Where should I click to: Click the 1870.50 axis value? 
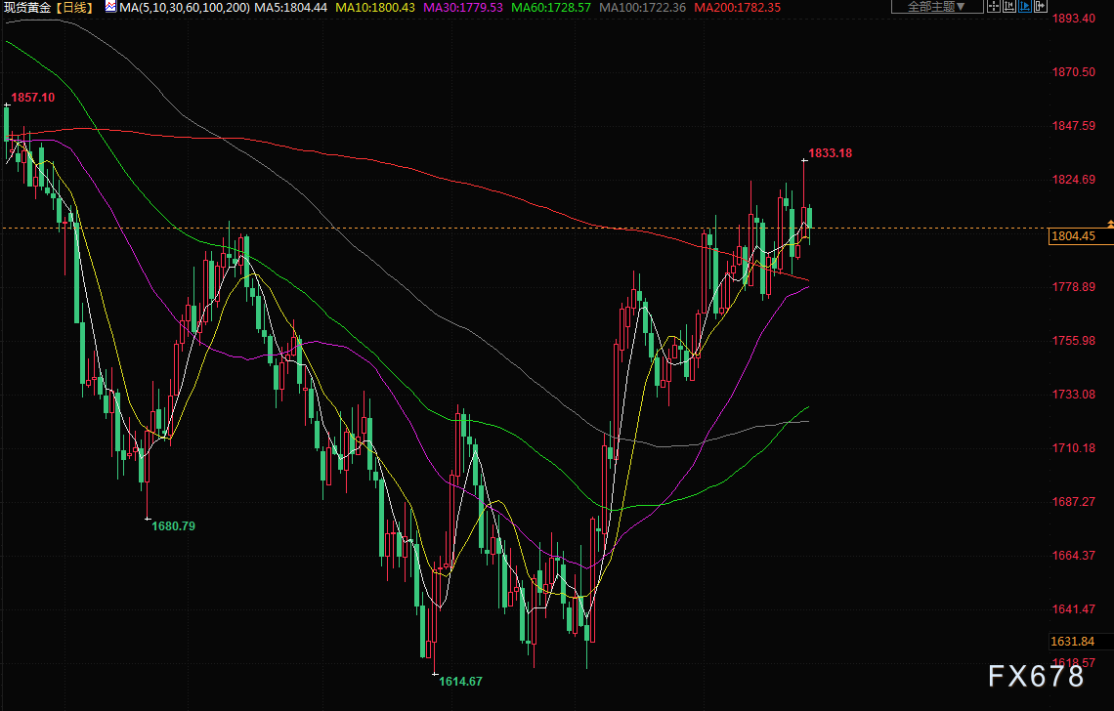(1074, 71)
